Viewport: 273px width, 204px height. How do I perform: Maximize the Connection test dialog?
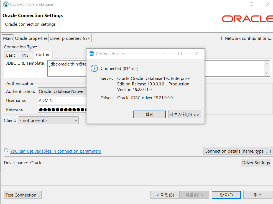click(x=180, y=54)
